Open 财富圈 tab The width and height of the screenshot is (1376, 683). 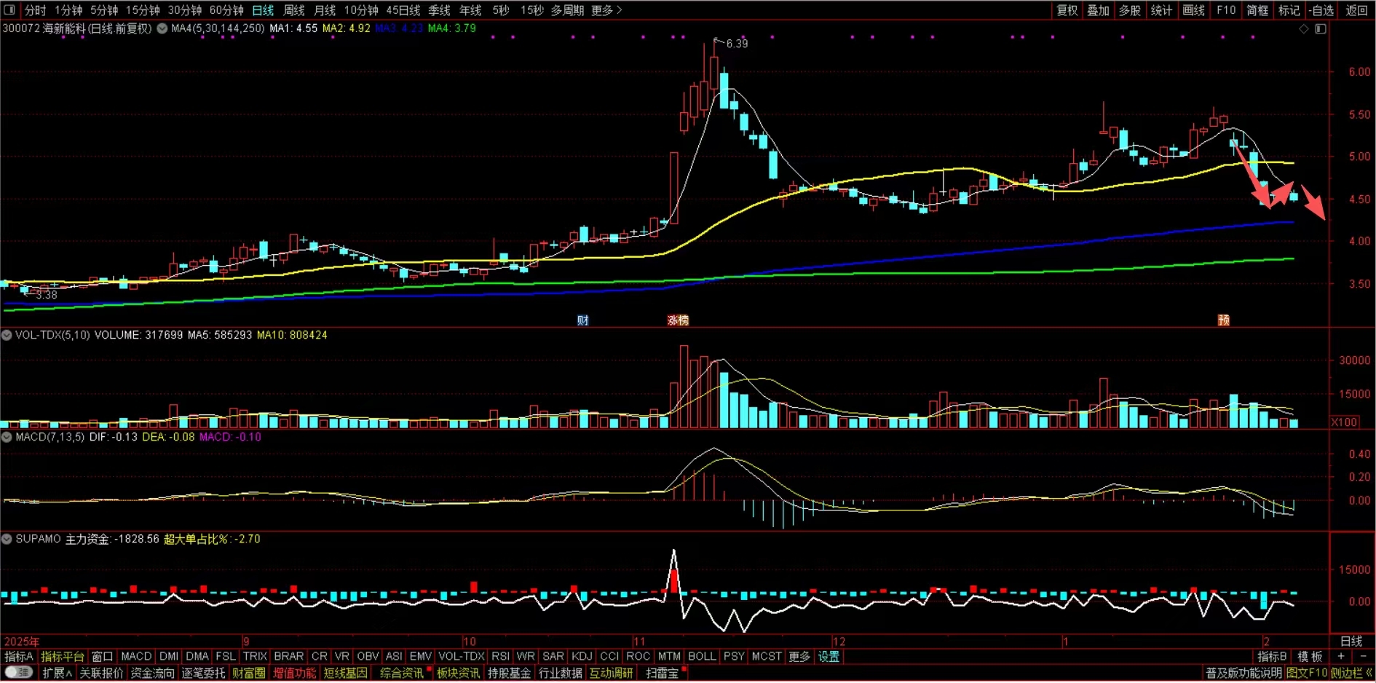pyautogui.click(x=248, y=673)
